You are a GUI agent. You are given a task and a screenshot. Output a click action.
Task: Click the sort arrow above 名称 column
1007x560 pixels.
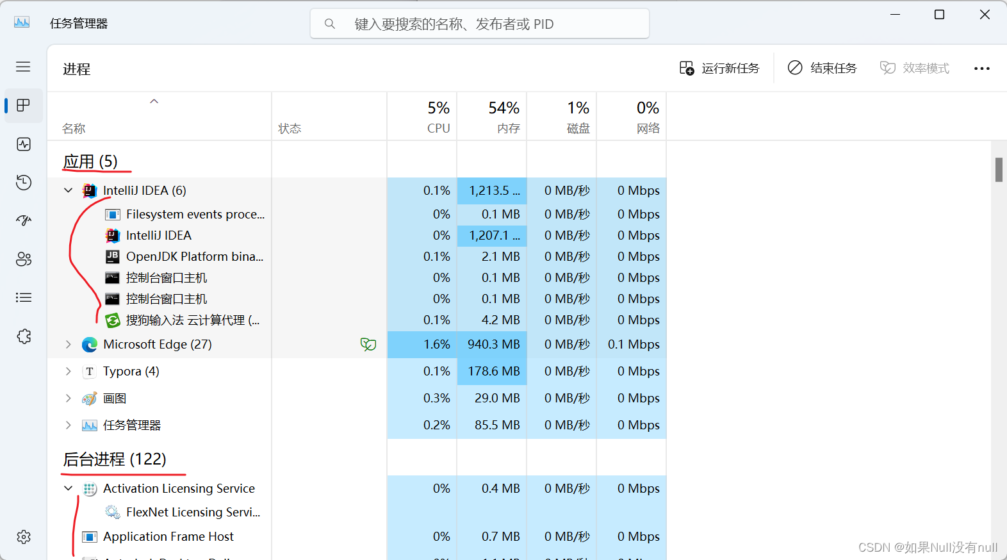pos(154,101)
